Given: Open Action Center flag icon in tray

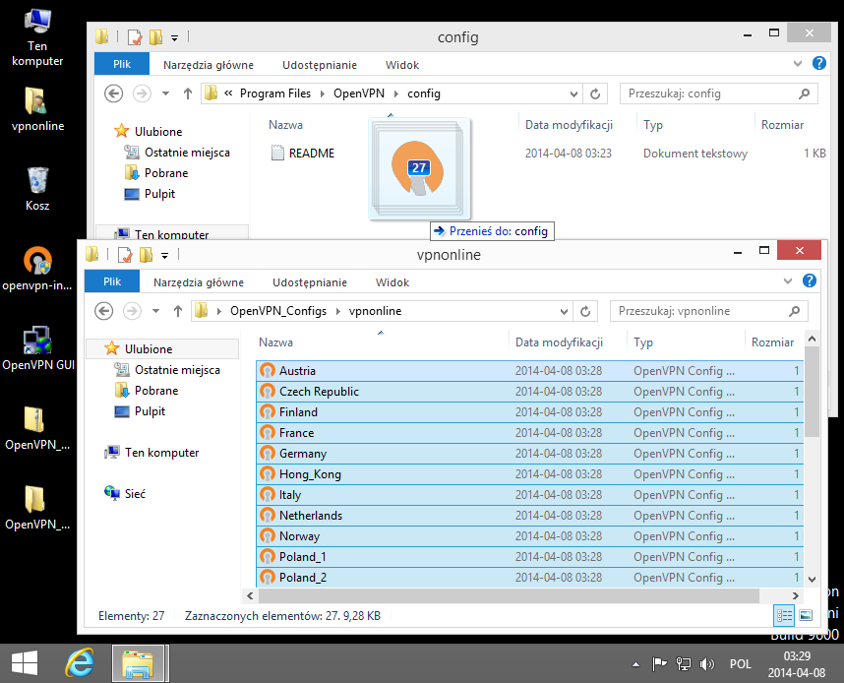Looking at the screenshot, I should point(659,664).
